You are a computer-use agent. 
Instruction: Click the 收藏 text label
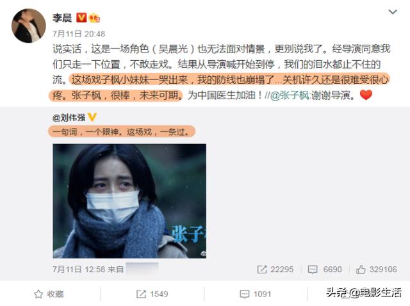(55, 294)
